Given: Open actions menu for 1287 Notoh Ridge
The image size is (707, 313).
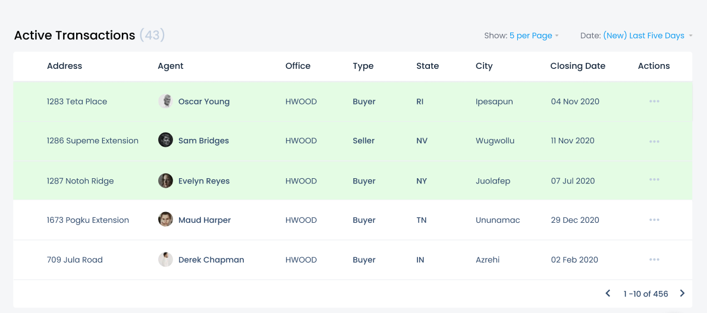Looking at the screenshot, I should tap(654, 180).
